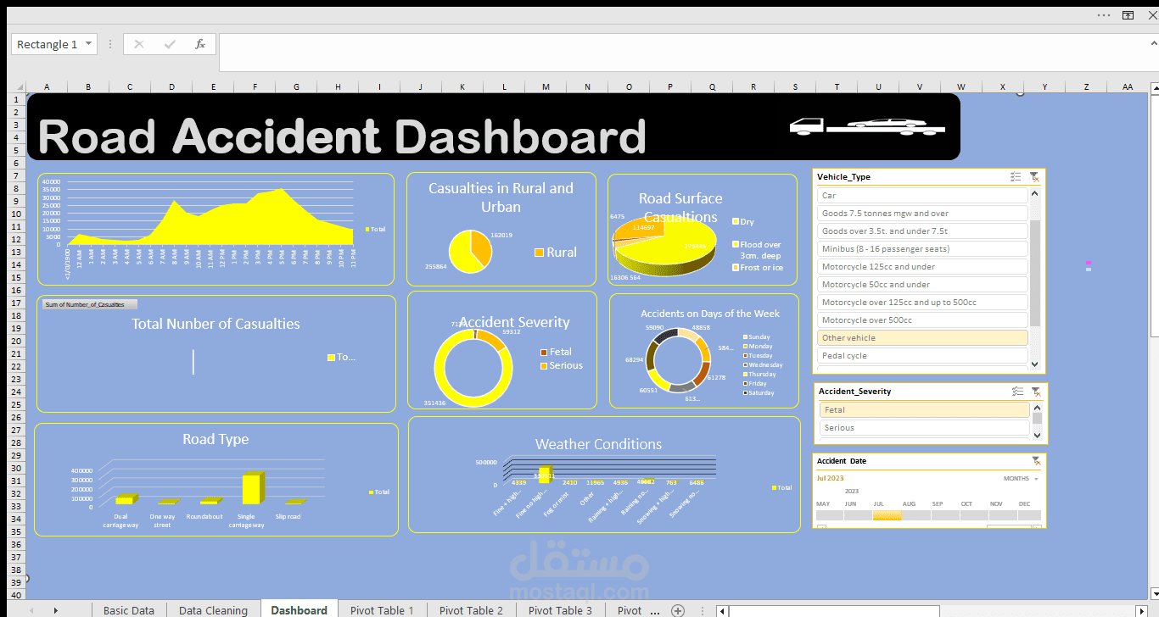Select Minibus (8 - 16 passenger seats)
1159x617 pixels.
[x=922, y=248]
